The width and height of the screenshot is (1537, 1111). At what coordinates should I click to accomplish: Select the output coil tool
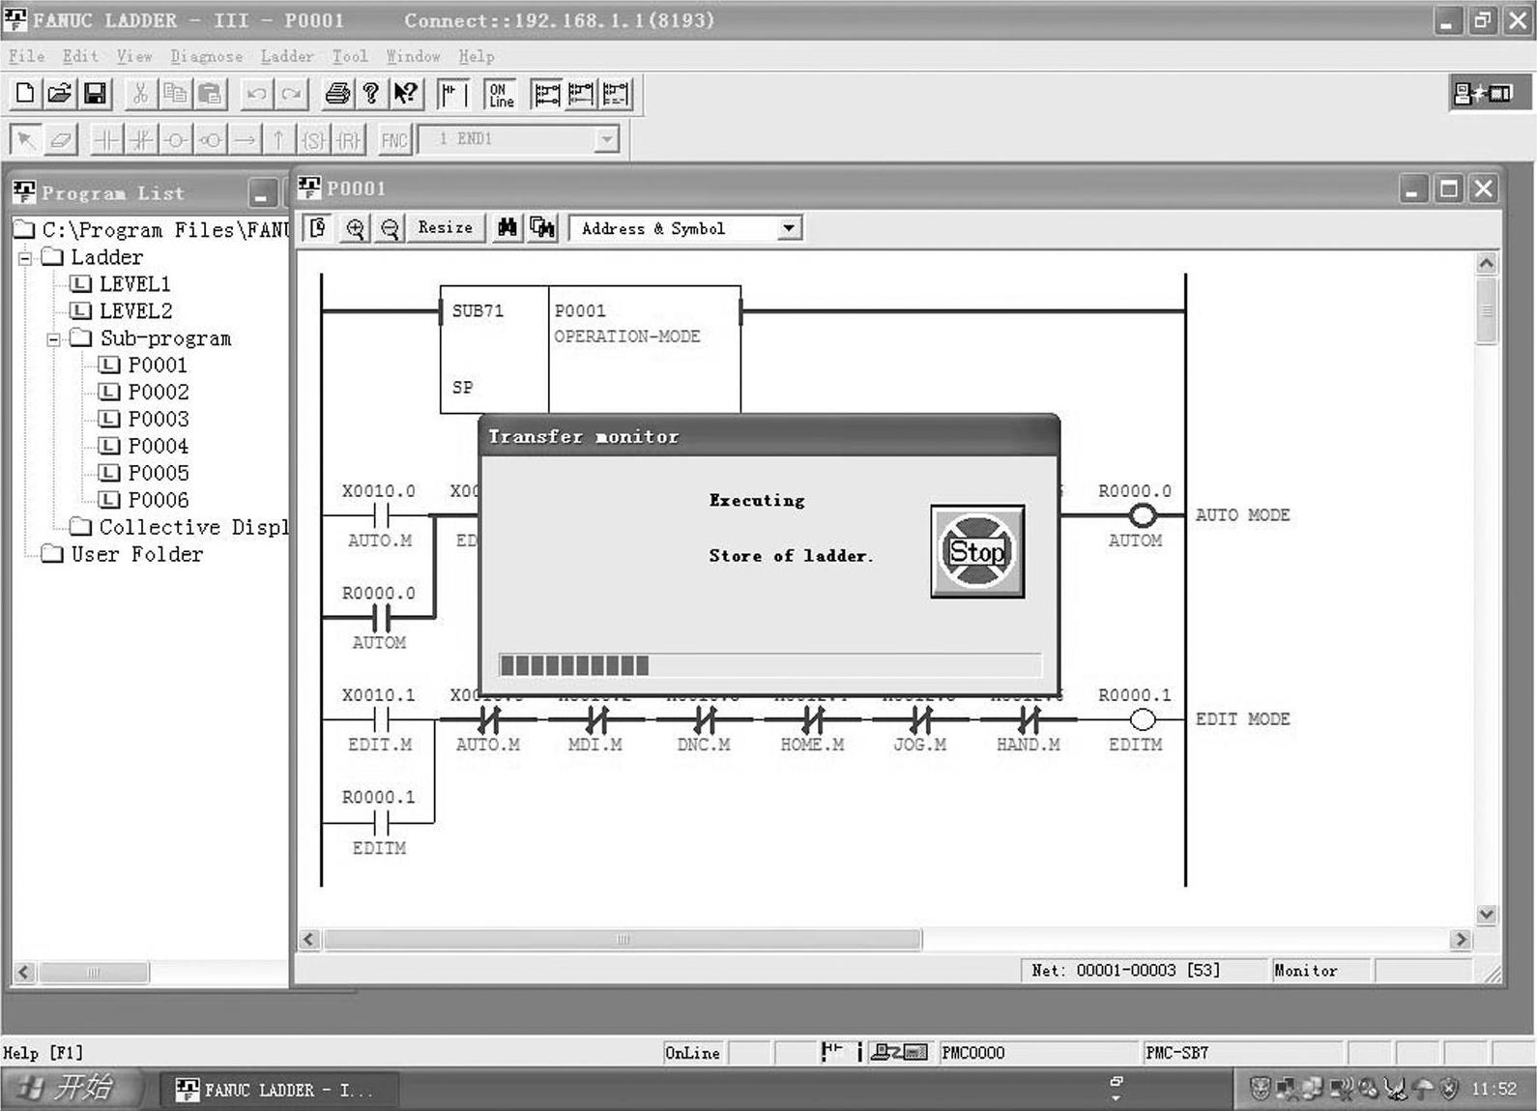click(x=176, y=140)
